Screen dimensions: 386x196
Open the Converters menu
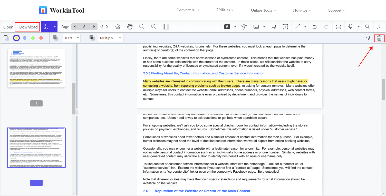click(188, 10)
